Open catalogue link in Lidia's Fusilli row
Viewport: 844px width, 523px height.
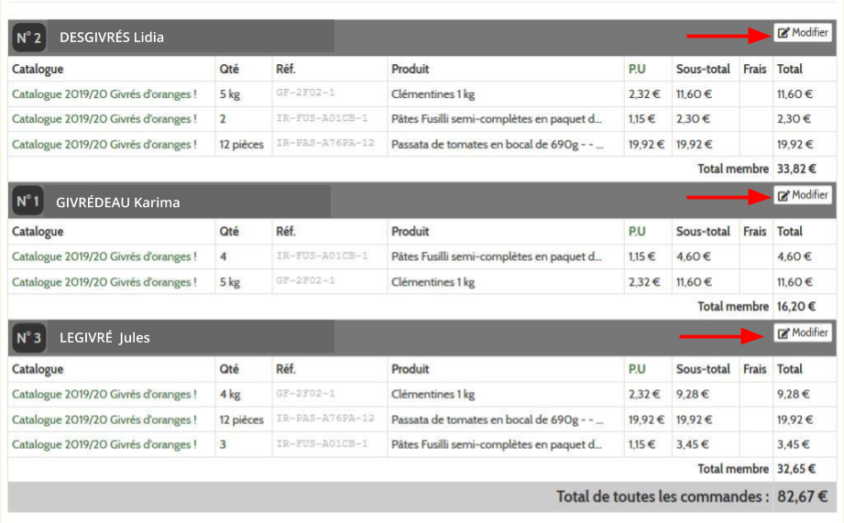click(104, 119)
